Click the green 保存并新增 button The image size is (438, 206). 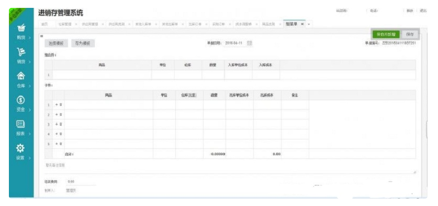(386, 35)
